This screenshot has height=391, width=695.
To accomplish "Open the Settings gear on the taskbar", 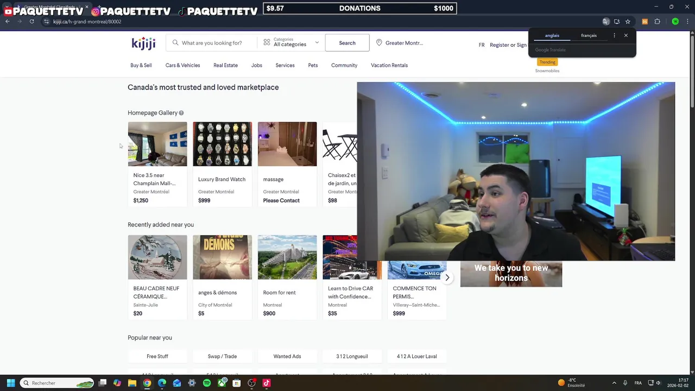I will [x=192, y=383].
